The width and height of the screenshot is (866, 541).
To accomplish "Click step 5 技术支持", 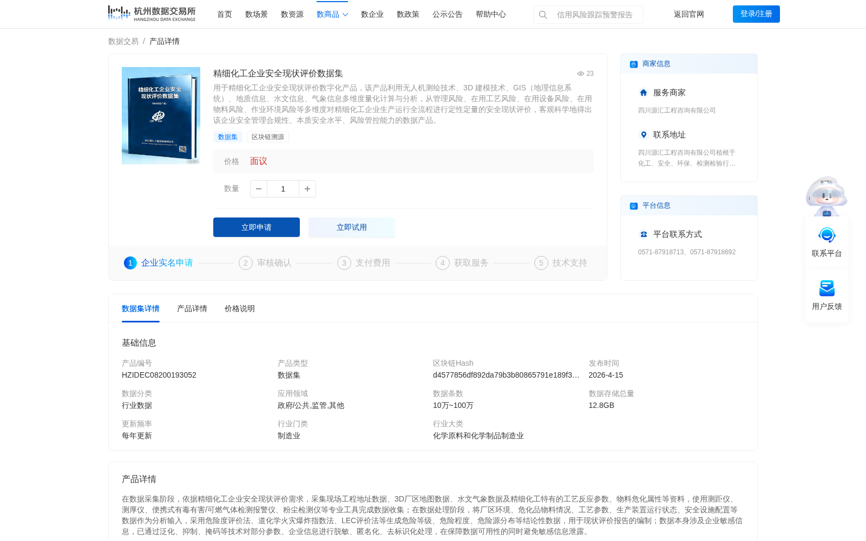I will coord(561,263).
